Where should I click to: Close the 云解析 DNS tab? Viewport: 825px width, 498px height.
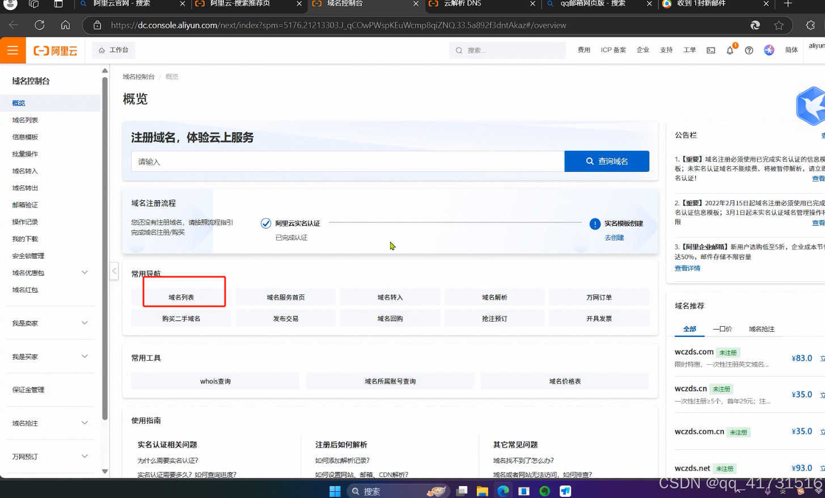pos(532,3)
